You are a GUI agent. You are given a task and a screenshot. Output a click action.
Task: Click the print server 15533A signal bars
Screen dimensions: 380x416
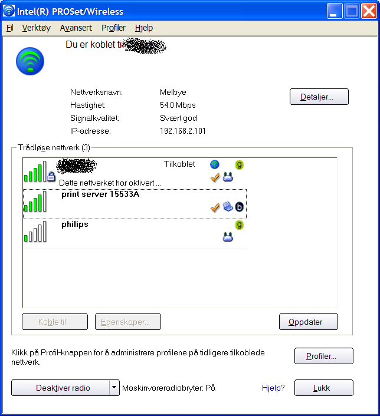point(35,202)
